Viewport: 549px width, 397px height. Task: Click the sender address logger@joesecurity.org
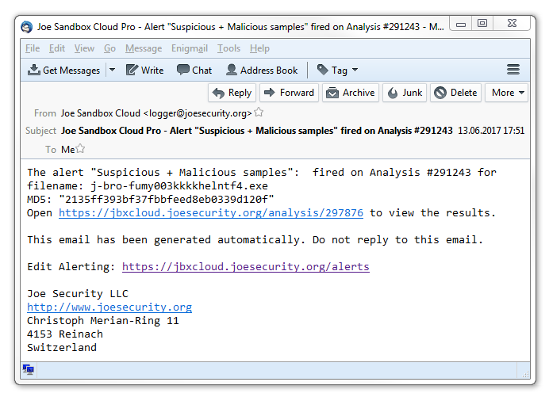tap(198, 113)
